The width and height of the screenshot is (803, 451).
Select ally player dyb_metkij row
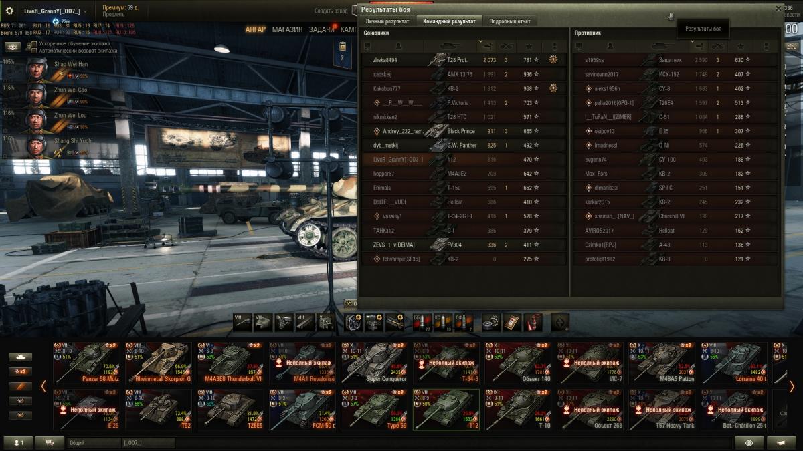point(464,146)
